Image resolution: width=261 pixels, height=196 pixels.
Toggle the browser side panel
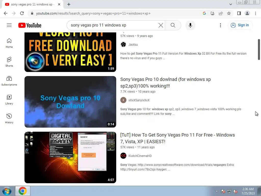coord(239,13)
